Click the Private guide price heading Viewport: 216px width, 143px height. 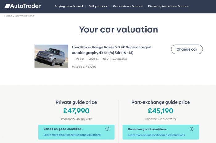[x=76, y=102]
